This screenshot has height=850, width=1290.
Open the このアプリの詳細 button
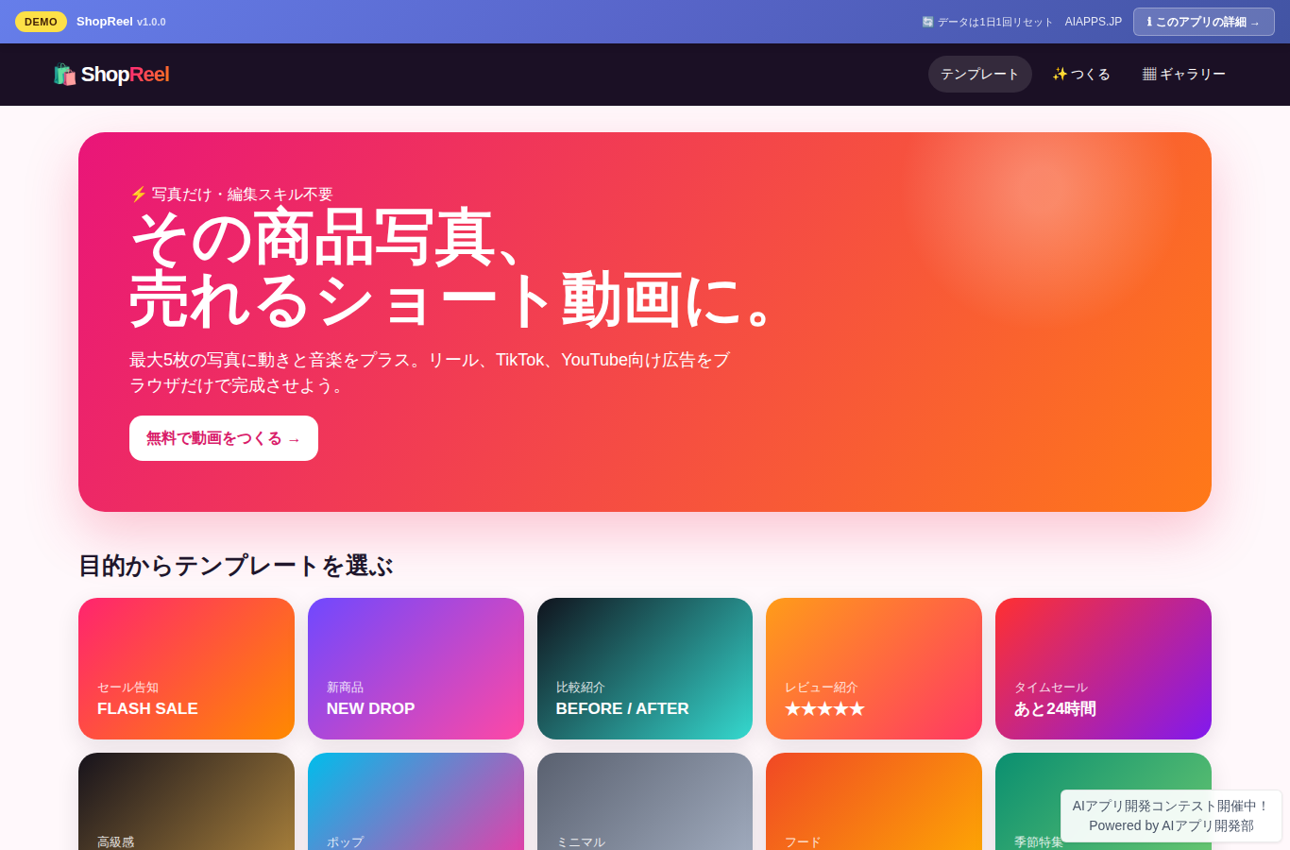[x=1204, y=22]
